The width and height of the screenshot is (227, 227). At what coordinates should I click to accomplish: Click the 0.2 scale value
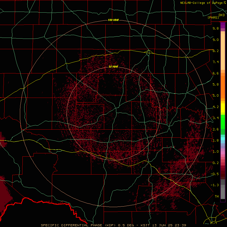216,163
